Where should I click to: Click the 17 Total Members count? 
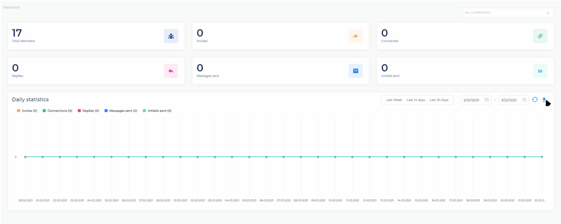click(x=17, y=33)
